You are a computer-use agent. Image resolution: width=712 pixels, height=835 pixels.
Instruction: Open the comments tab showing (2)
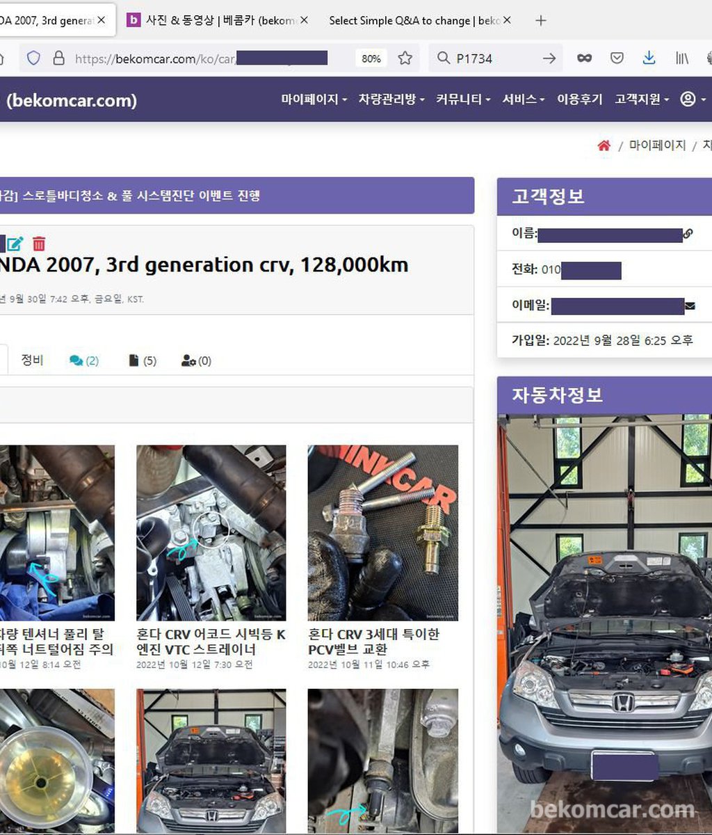84,360
